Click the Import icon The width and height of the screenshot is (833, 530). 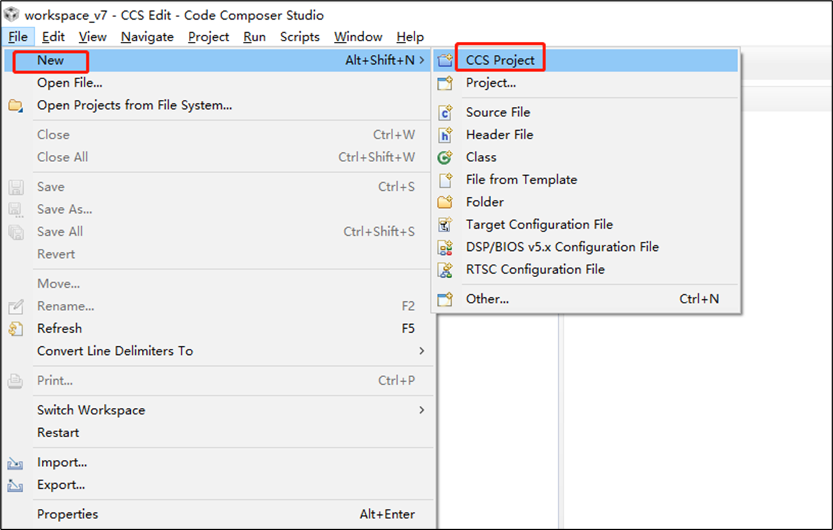16,463
